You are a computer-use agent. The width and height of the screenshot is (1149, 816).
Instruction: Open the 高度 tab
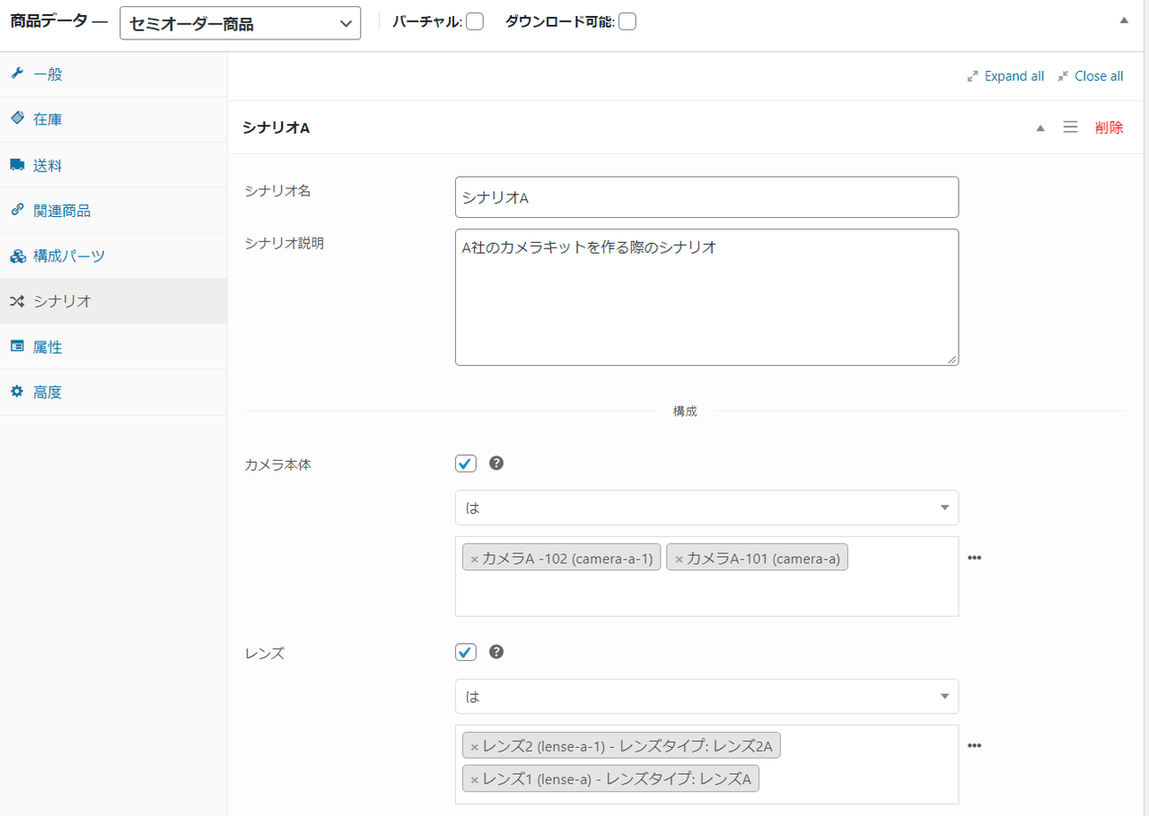pyautogui.click(x=113, y=392)
